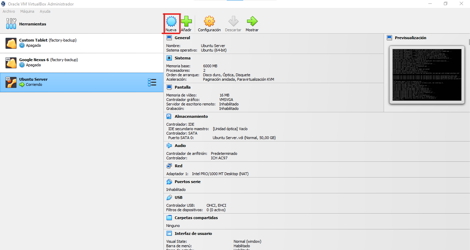Click the Carpetas compartidas heading

(196, 218)
